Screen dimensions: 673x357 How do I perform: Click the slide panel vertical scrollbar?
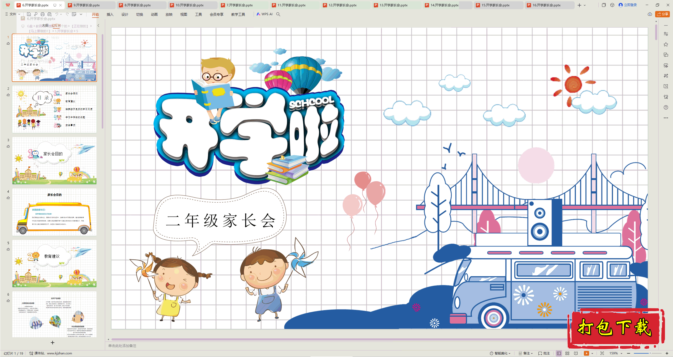(x=102, y=81)
